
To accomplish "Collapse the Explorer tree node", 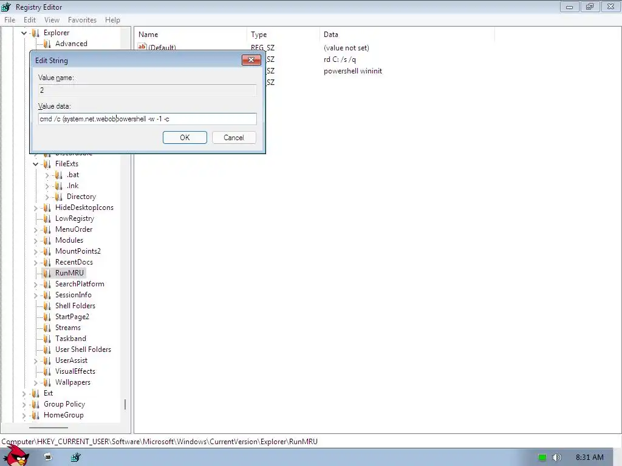I will [x=24, y=33].
